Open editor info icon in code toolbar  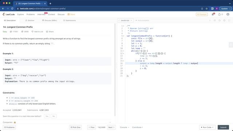210,20
